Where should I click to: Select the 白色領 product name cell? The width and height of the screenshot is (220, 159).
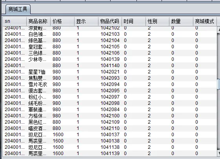pos(38,34)
